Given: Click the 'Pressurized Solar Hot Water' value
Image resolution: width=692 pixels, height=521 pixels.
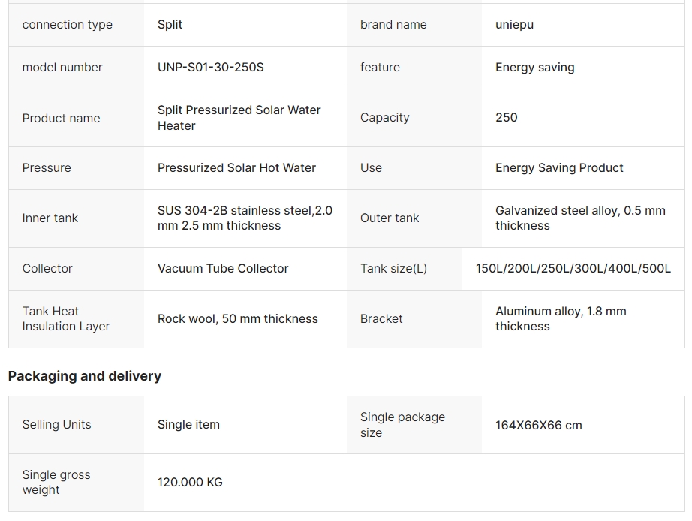Looking at the screenshot, I should [x=236, y=168].
